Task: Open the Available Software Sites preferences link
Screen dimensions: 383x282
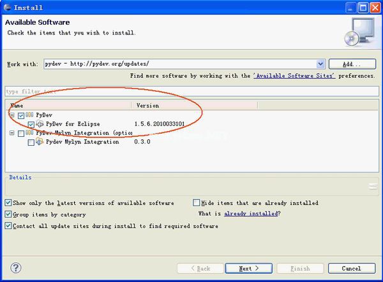Action: click(294, 76)
